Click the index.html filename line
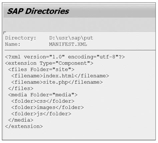Screen dimensions: 158x143 60,76
